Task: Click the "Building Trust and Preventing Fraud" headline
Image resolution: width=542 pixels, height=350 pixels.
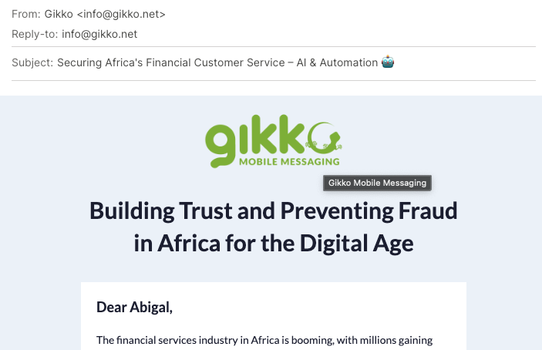Action: pyautogui.click(x=274, y=210)
